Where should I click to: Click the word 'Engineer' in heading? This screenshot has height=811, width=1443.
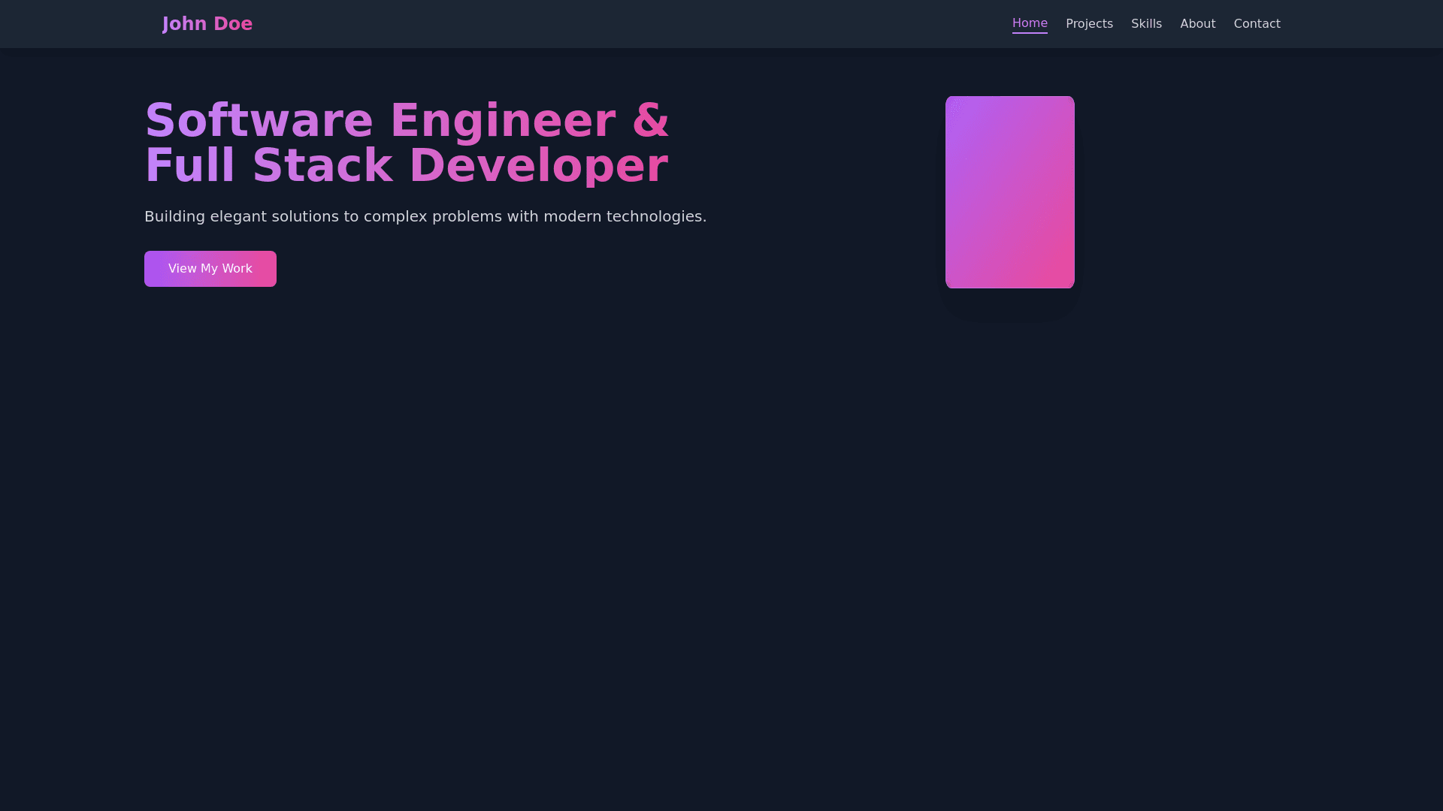click(x=502, y=121)
